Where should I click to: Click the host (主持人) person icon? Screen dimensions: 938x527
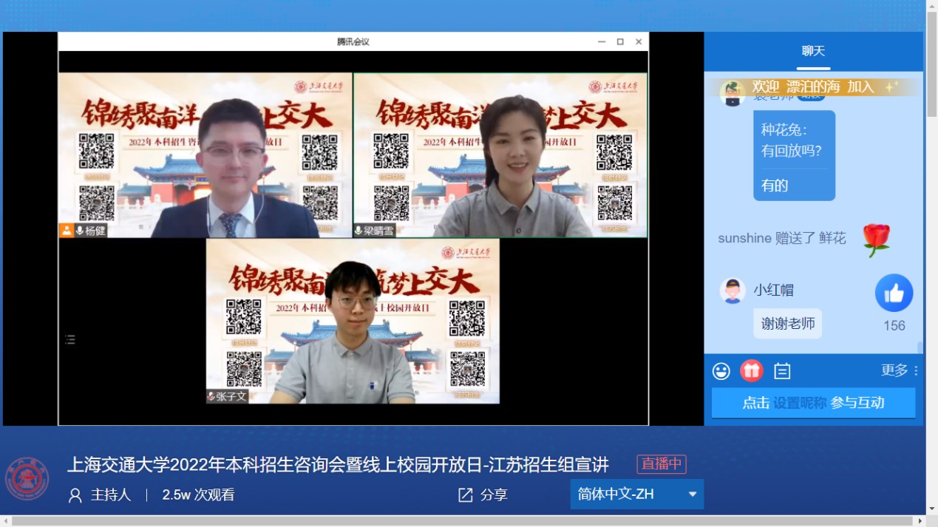click(75, 494)
